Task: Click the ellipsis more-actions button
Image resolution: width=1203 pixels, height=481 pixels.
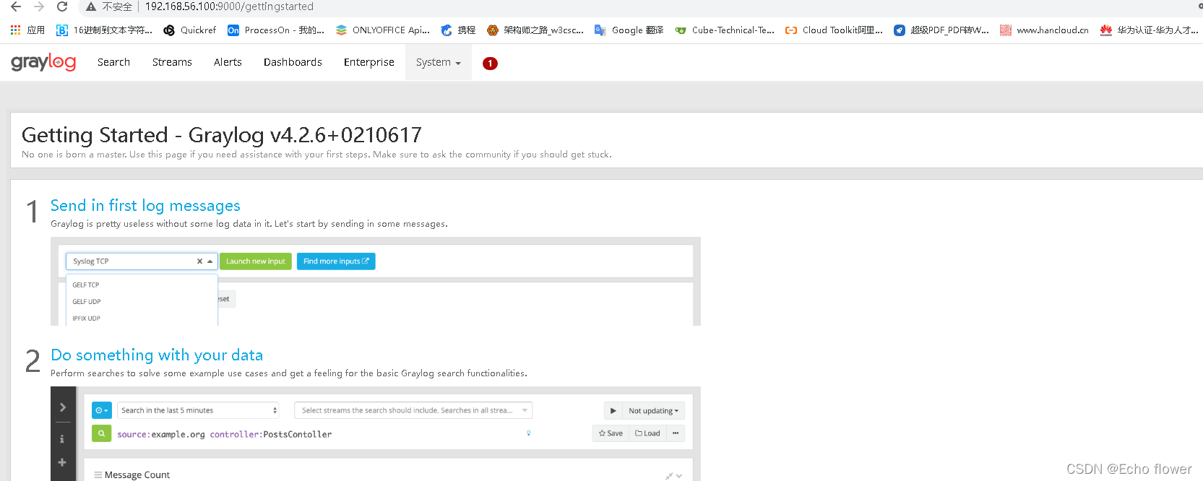Action: tap(676, 433)
